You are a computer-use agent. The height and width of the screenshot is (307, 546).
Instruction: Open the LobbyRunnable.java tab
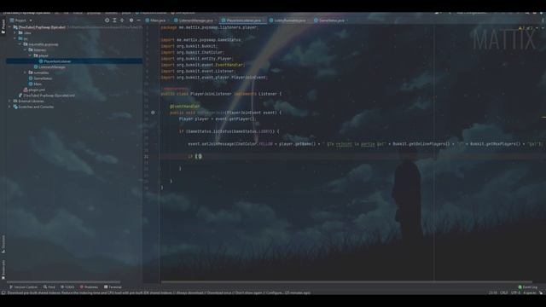288,20
